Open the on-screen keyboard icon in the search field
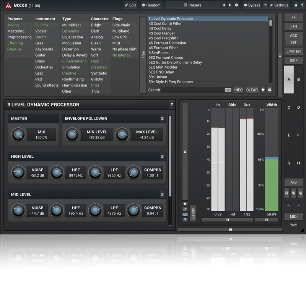This screenshot has height=284, width=306. pos(228,90)
